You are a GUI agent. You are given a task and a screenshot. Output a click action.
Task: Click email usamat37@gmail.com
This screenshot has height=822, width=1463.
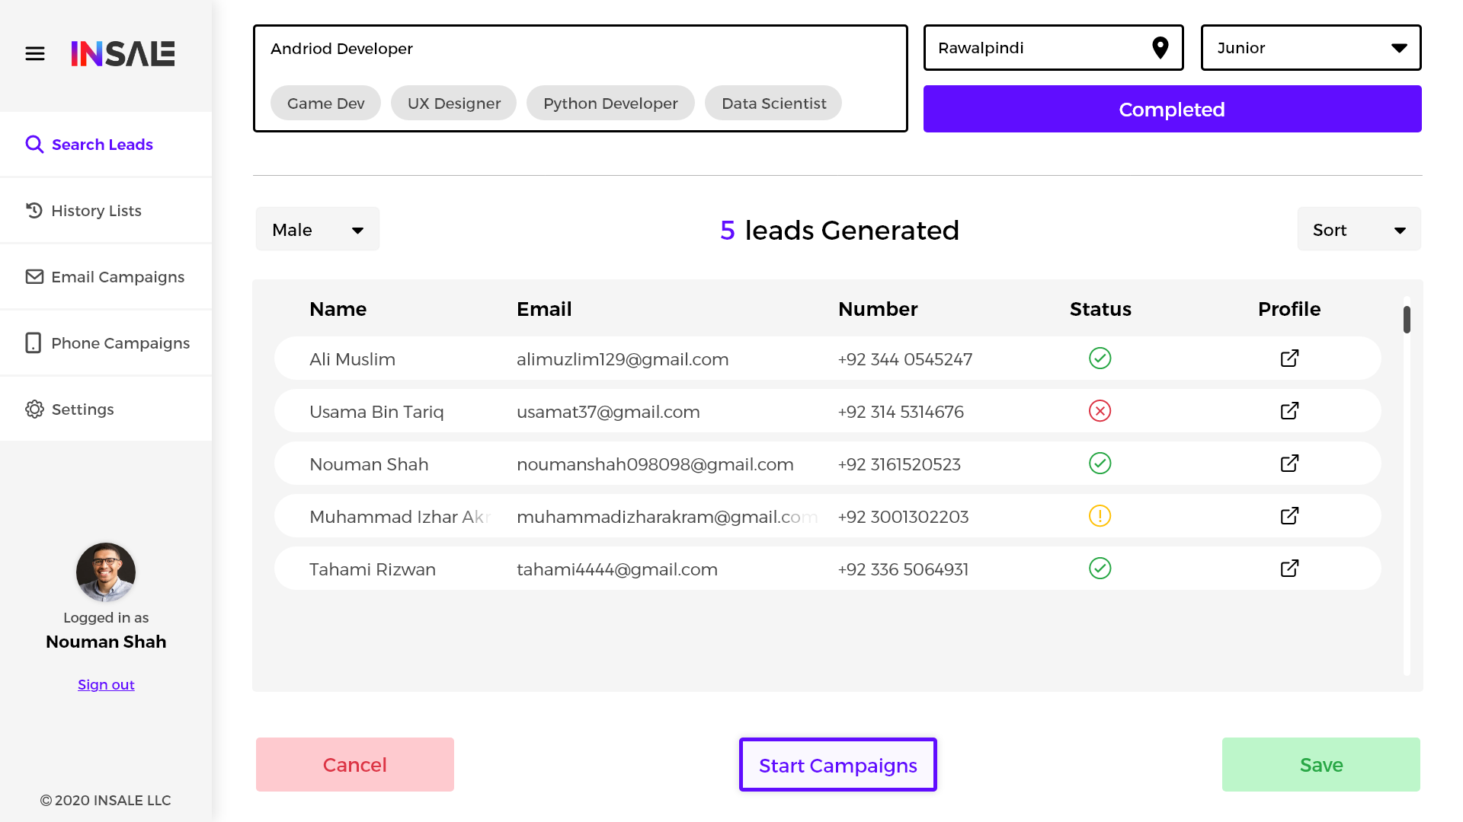[x=608, y=412]
